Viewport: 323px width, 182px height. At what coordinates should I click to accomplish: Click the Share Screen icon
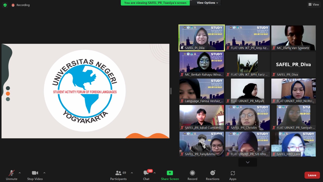pyautogui.click(x=170, y=173)
